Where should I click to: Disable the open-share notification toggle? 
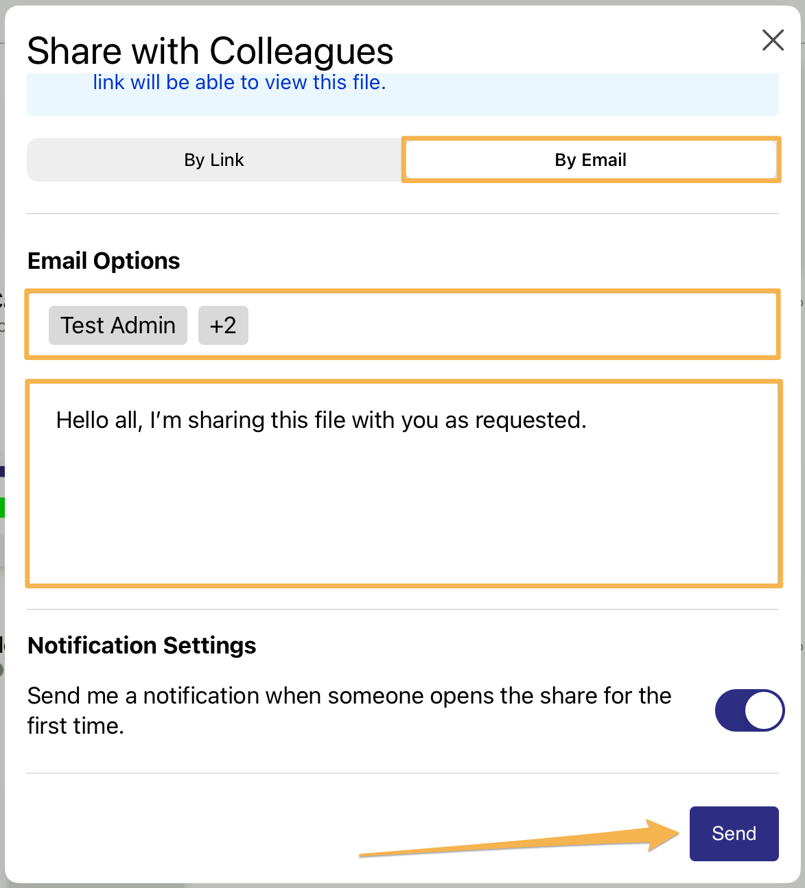click(749, 710)
